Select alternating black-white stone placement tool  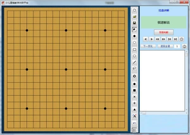(134, 30)
